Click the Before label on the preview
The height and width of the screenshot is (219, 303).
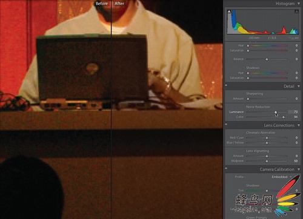pos(102,4)
